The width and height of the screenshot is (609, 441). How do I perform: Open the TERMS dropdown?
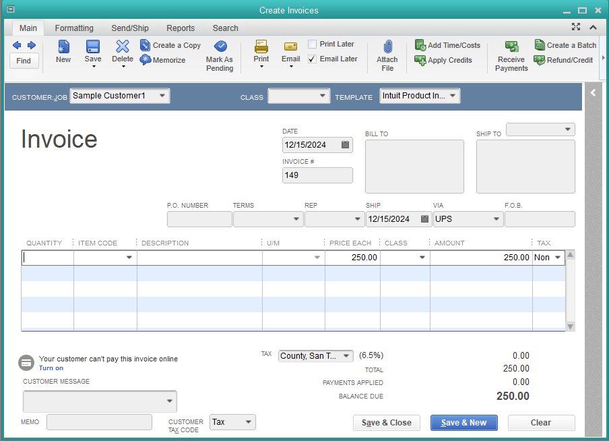(x=296, y=219)
